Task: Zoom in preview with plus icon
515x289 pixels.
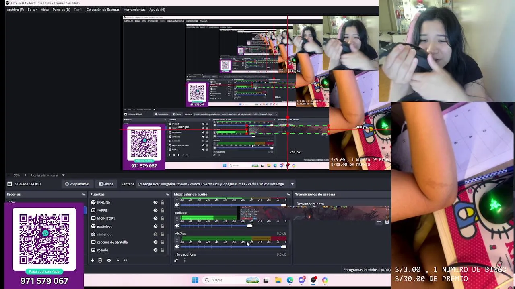Action: pos(25,175)
